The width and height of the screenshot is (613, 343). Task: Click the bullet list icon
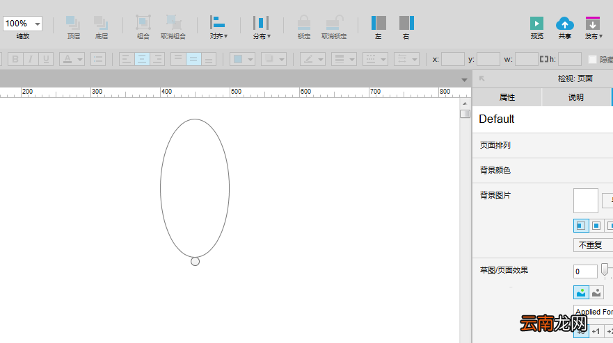point(98,59)
